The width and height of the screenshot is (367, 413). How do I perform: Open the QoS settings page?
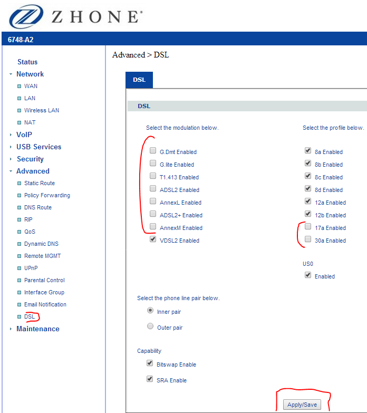tap(30, 232)
